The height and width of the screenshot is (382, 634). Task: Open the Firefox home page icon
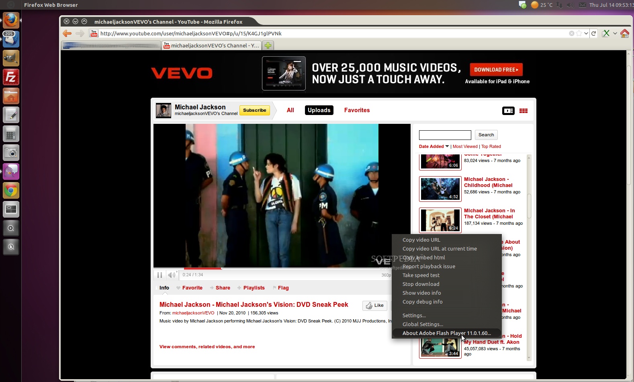pos(624,33)
